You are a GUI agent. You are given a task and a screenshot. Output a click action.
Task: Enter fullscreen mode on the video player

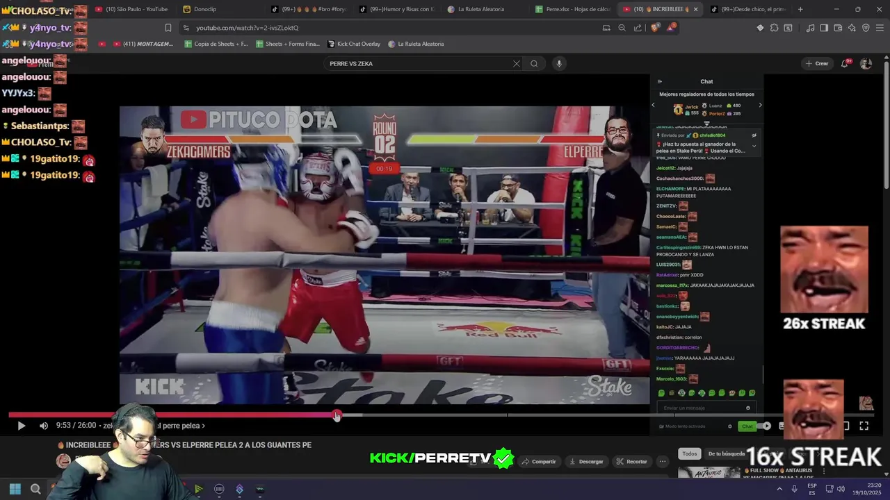tap(864, 426)
